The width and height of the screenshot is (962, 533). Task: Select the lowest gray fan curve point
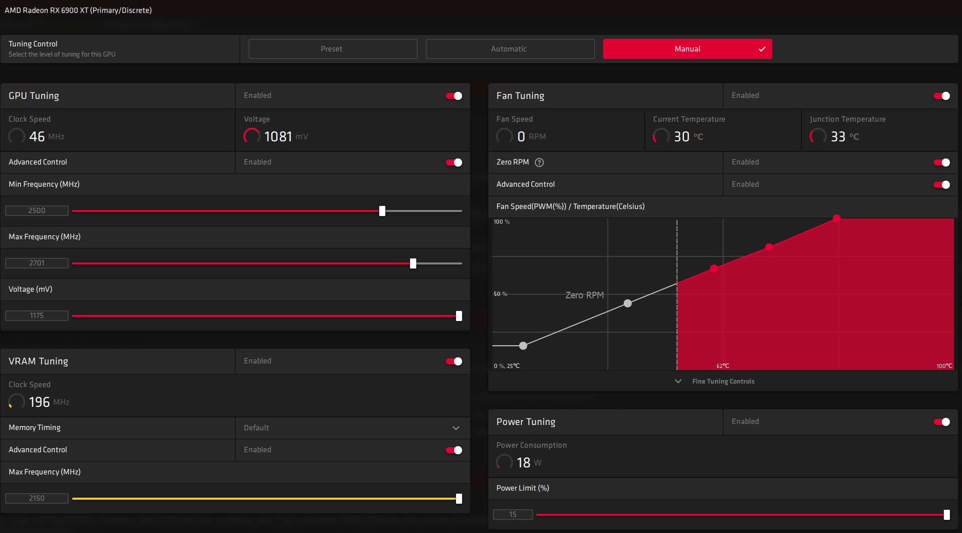coord(523,346)
